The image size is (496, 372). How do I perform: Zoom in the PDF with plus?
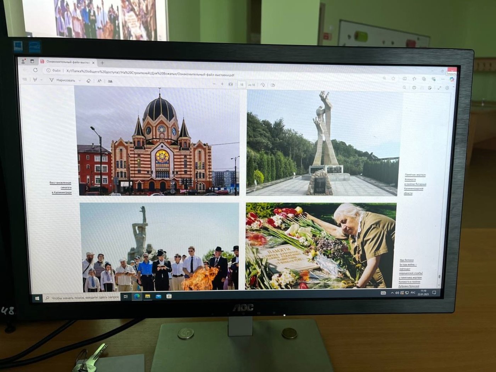click(x=222, y=84)
